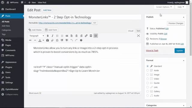This screenshot has height=108, width=192.
Task: Collapse the Format box
Action: coord(184,61)
